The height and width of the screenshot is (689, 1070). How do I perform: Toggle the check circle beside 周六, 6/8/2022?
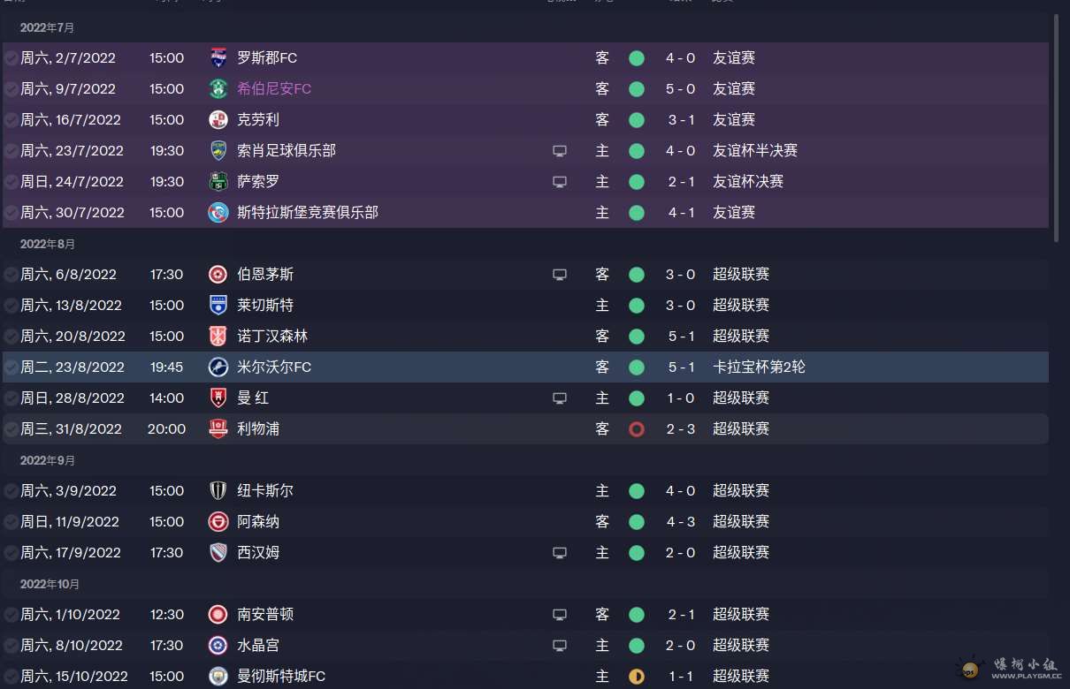pyautogui.click(x=11, y=275)
